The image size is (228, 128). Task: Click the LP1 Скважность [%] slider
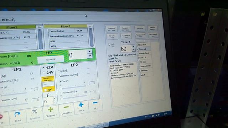click(14, 105)
